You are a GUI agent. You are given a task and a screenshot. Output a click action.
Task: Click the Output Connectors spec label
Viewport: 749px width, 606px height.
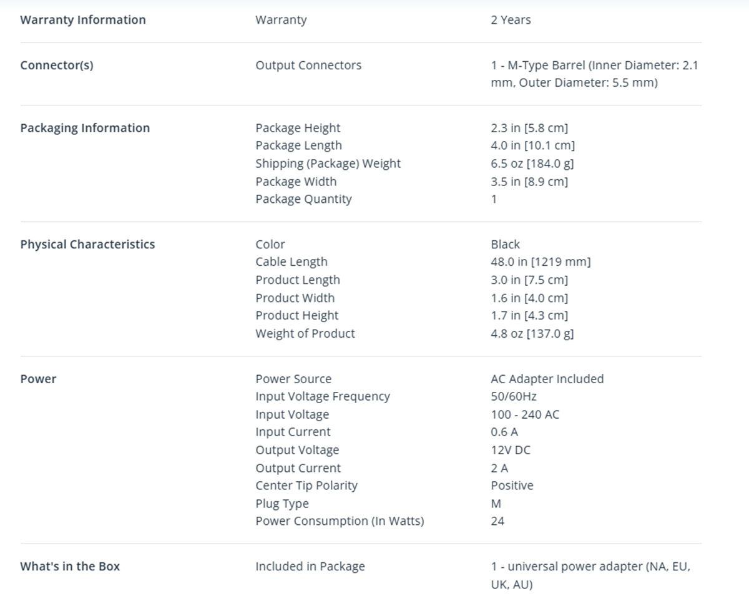tap(308, 66)
